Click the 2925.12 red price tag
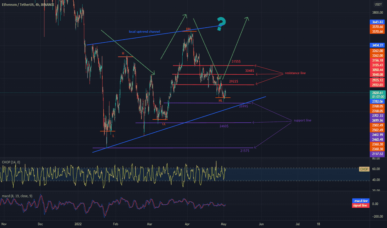 (377, 80)
